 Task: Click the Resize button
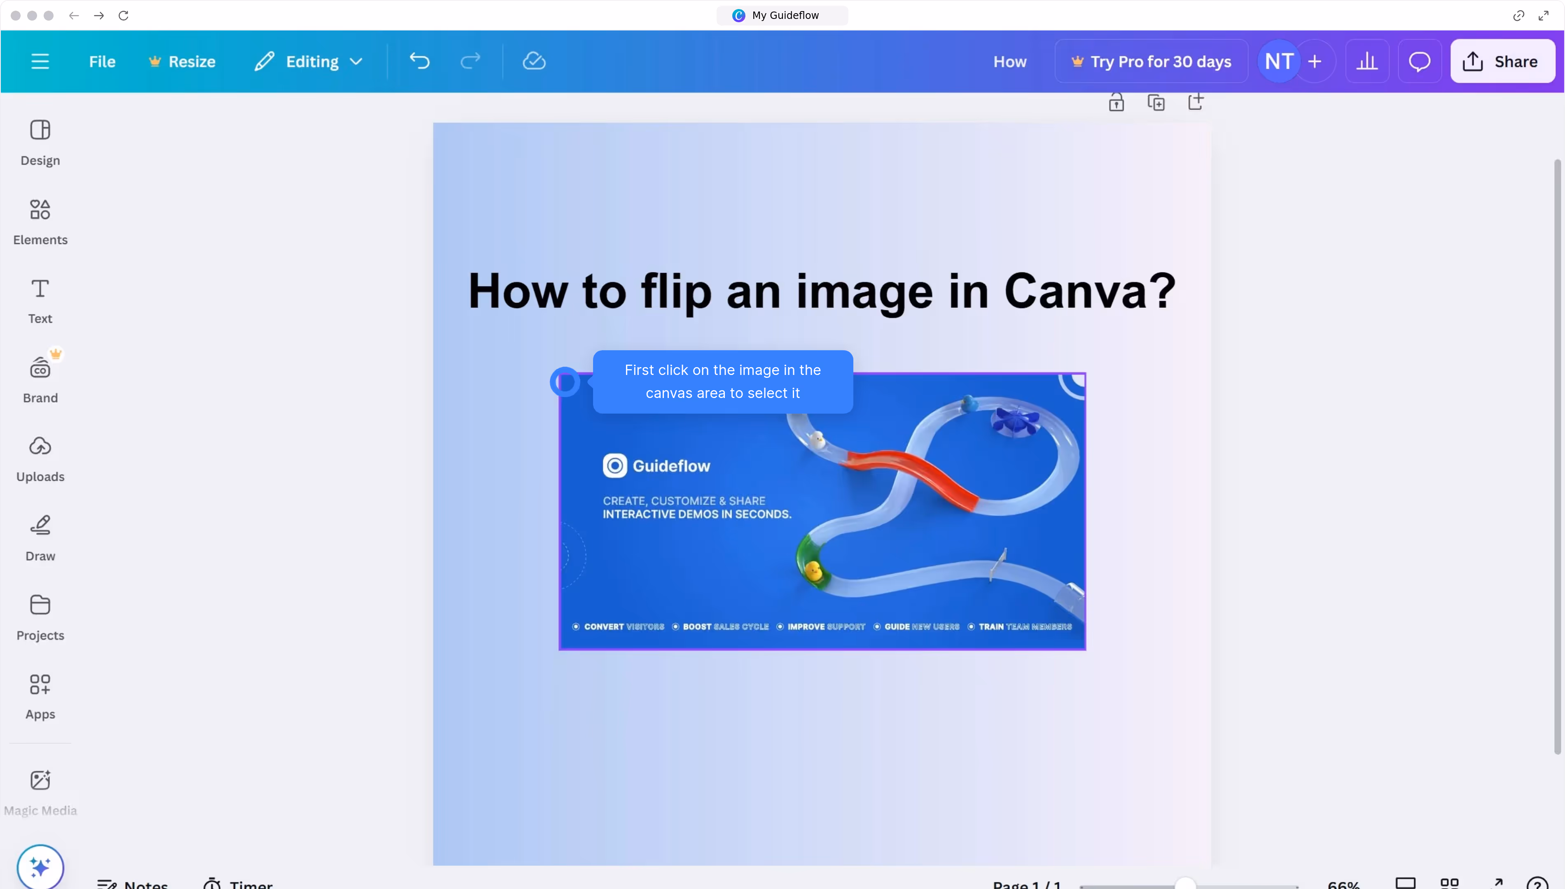pos(182,61)
